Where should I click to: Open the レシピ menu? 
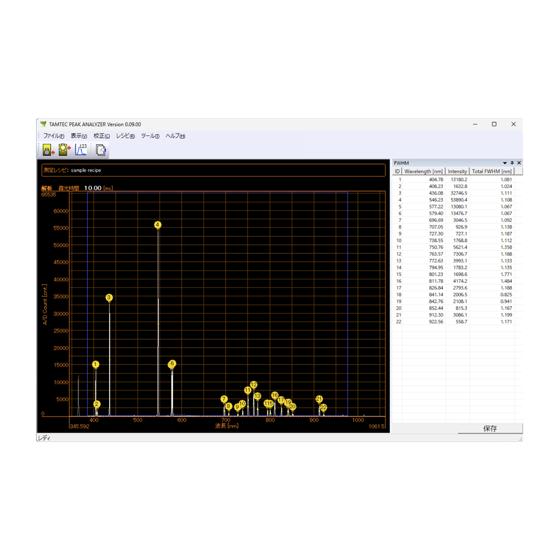126,136
